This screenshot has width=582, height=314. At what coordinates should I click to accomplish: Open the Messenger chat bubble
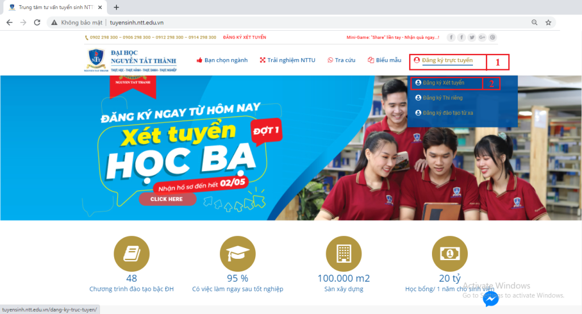coord(490,299)
